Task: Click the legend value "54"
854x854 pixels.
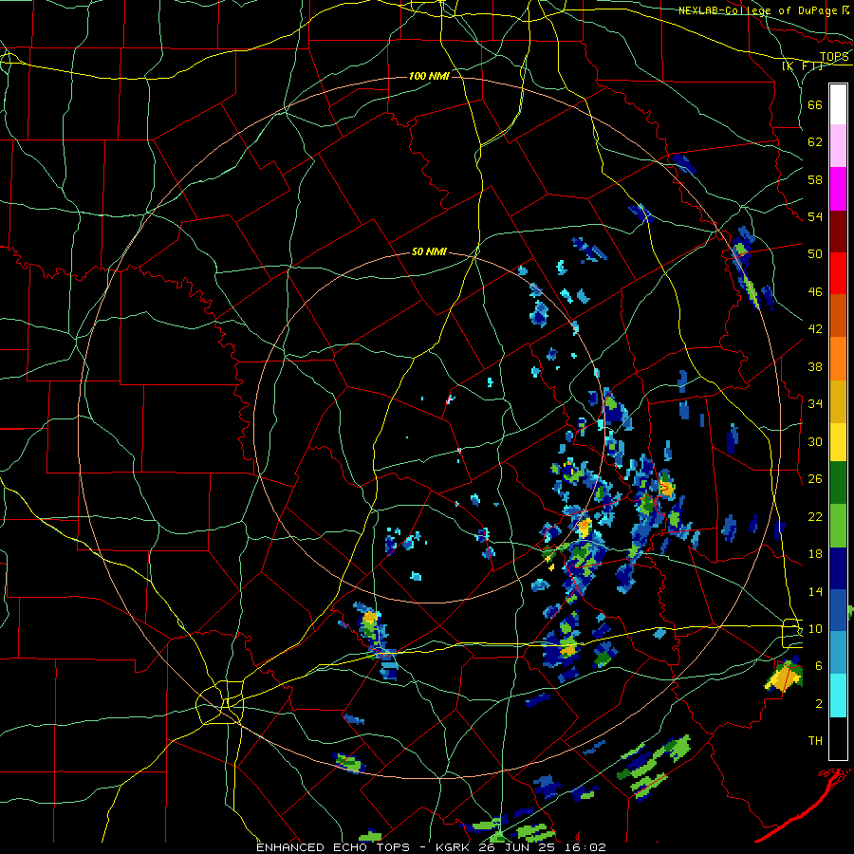Action: coord(815,216)
